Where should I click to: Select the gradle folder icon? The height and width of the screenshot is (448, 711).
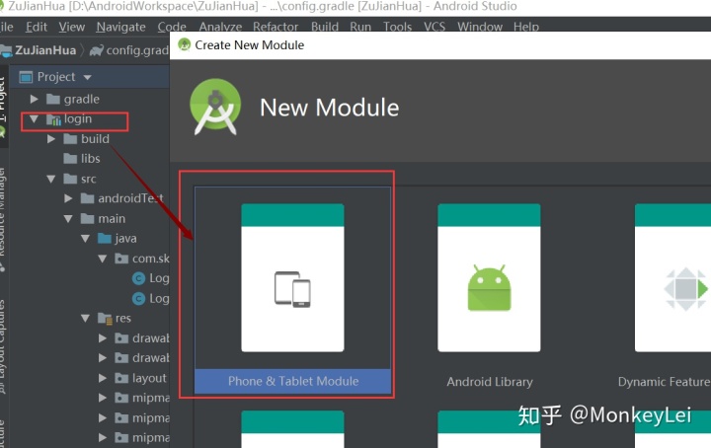53,99
